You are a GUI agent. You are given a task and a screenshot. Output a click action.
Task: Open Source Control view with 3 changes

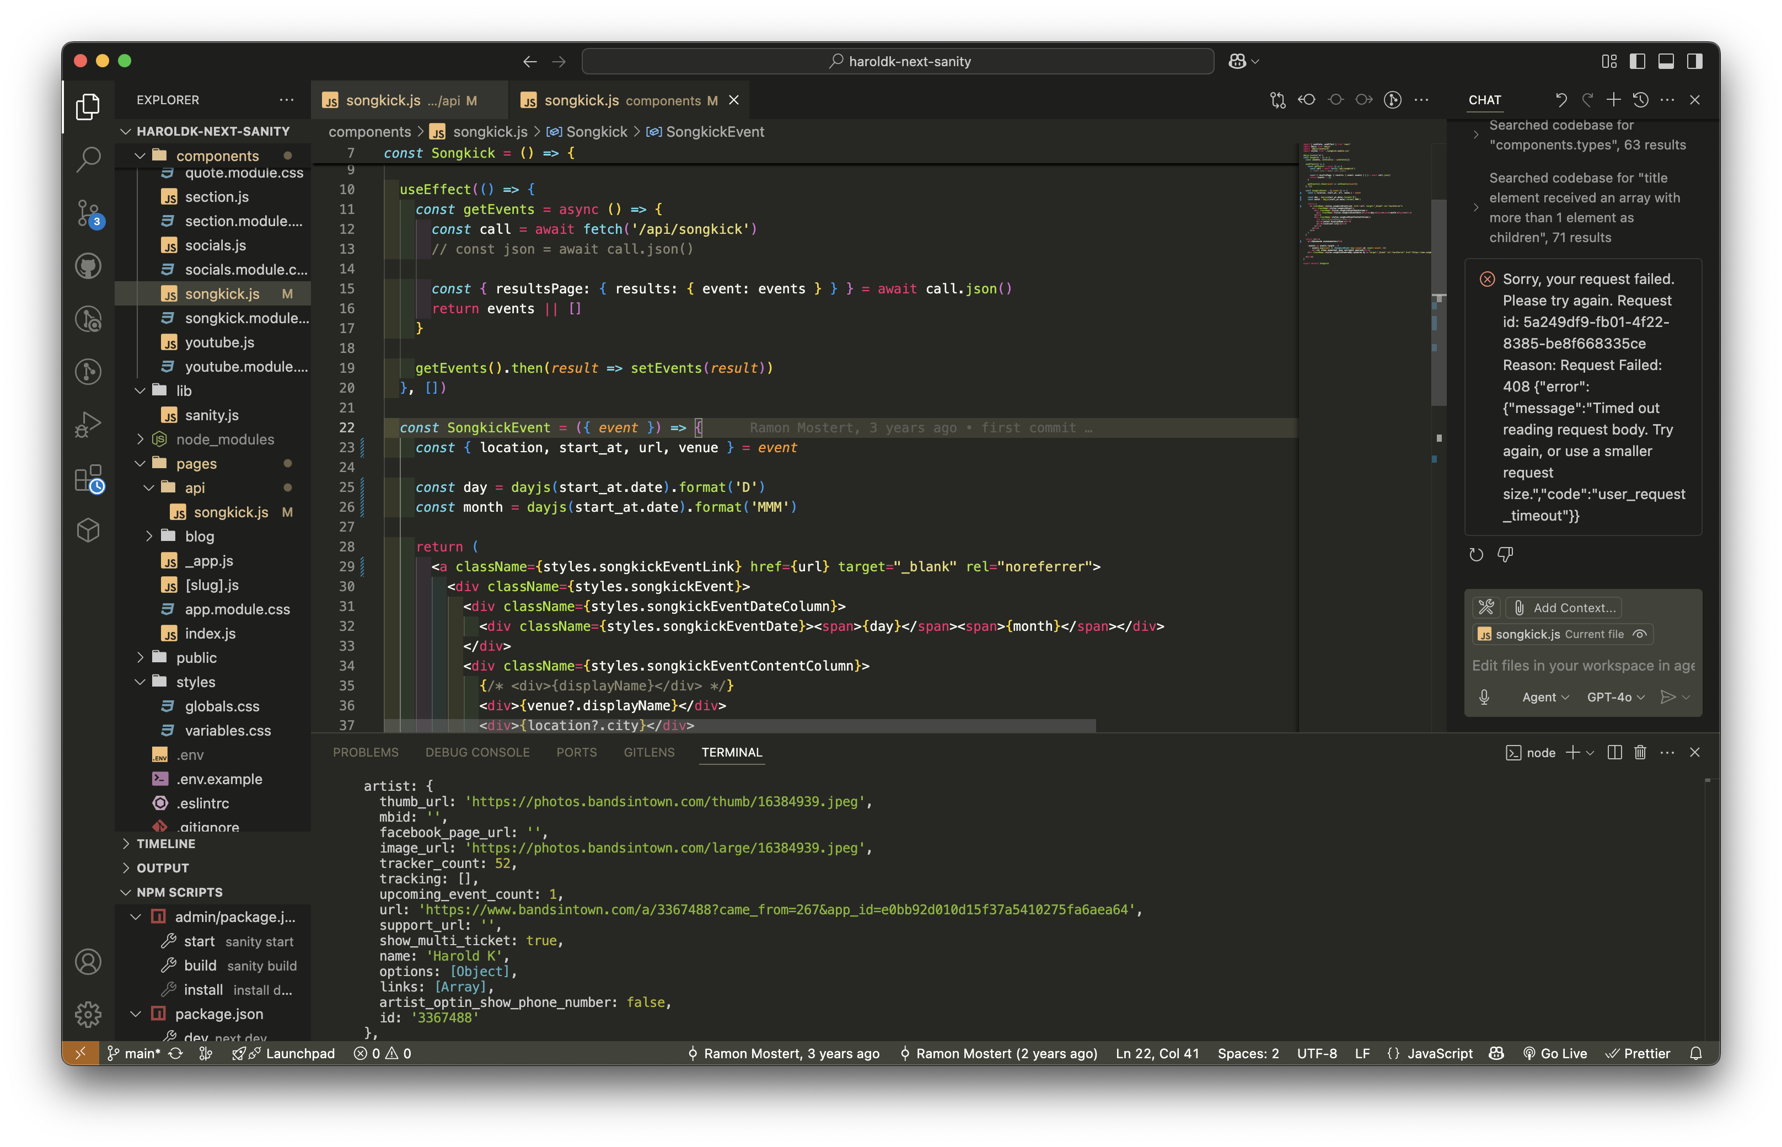point(88,213)
